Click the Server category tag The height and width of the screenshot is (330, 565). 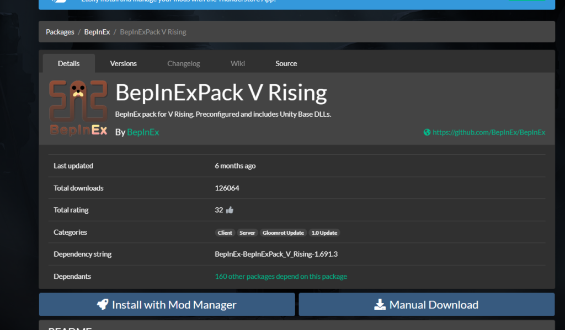click(x=247, y=232)
